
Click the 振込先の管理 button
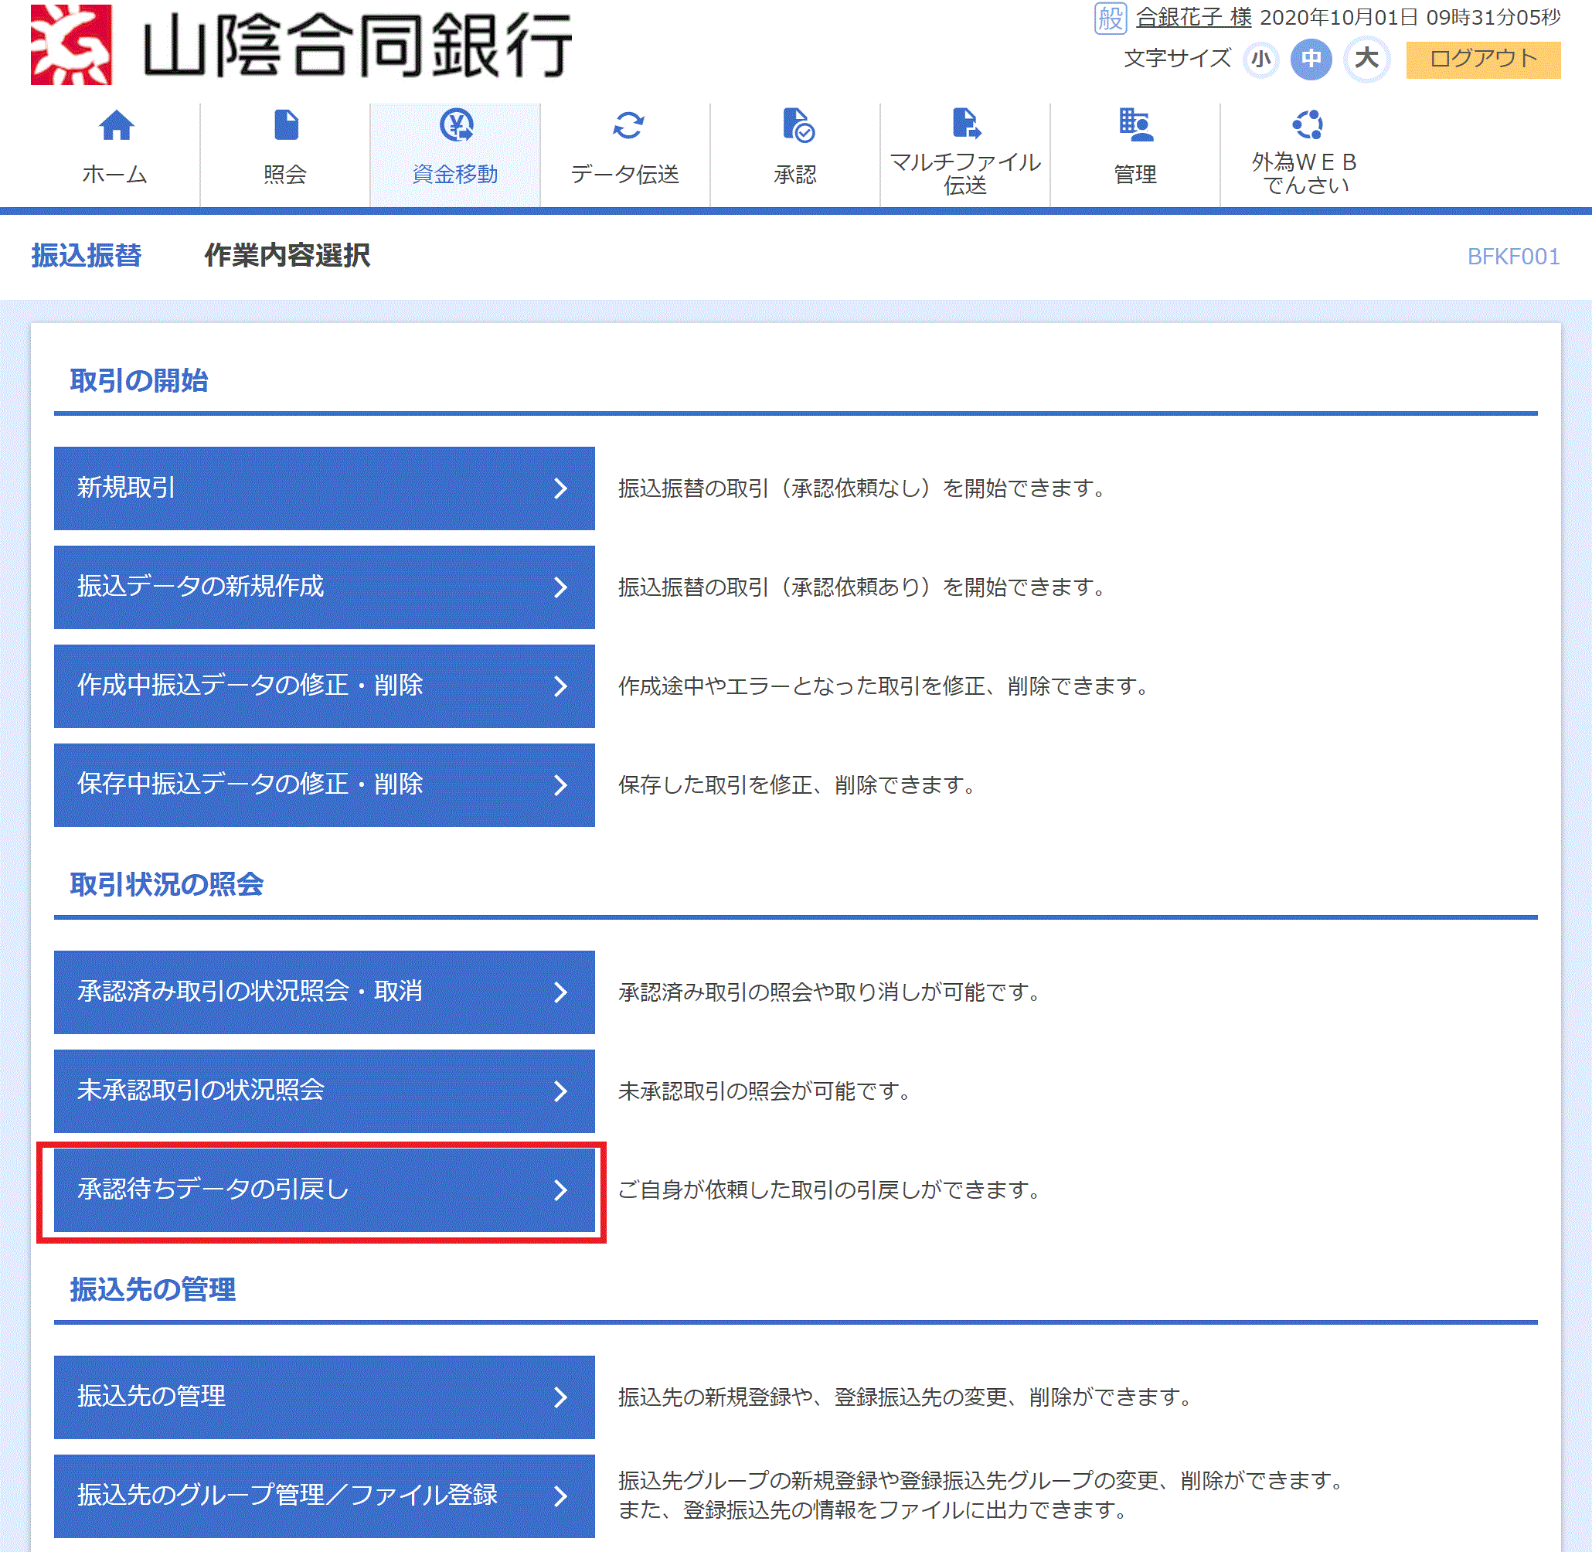325,1397
